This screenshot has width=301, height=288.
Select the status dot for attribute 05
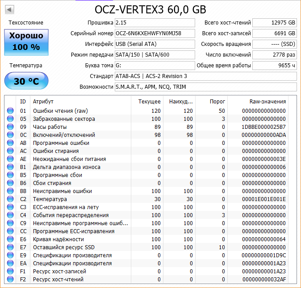coord(10,119)
